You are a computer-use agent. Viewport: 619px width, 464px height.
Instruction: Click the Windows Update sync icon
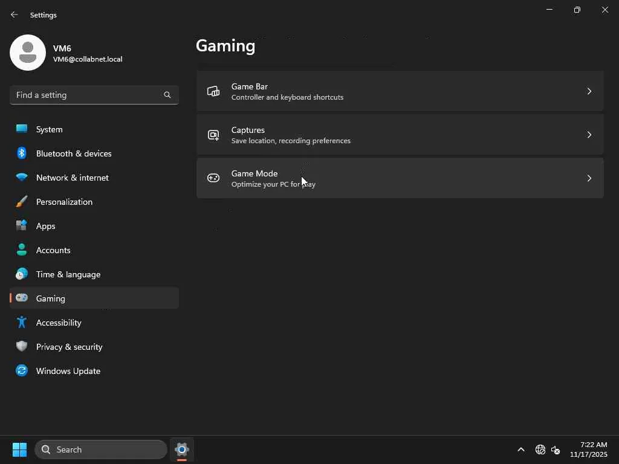point(22,371)
